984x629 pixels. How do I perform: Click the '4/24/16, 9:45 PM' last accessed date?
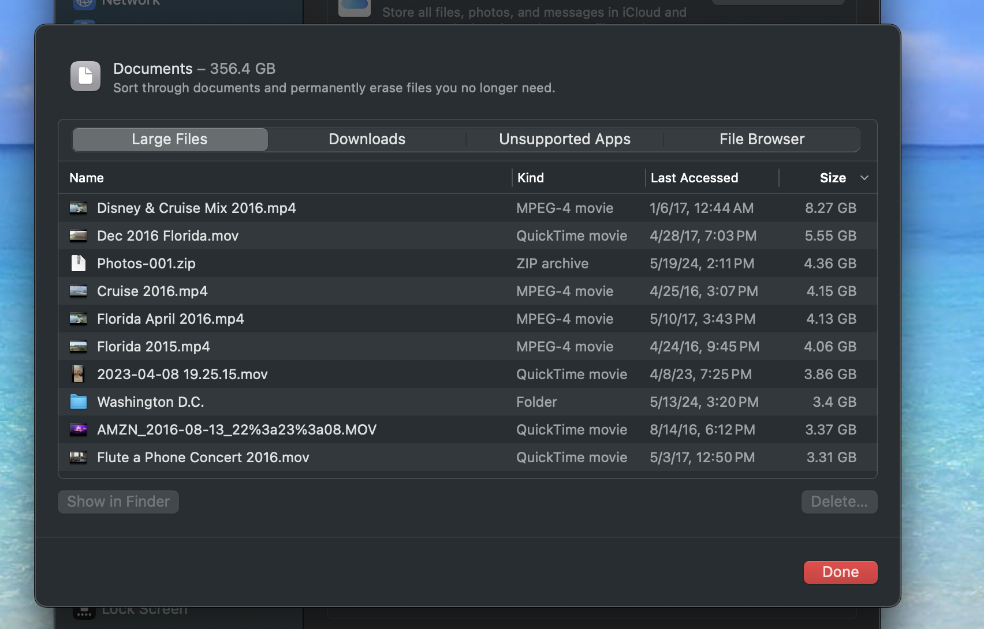coord(705,346)
